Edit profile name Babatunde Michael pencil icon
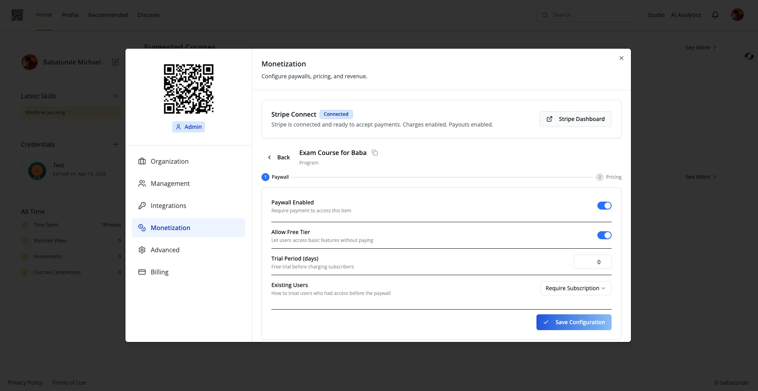The image size is (758, 391). click(116, 62)
